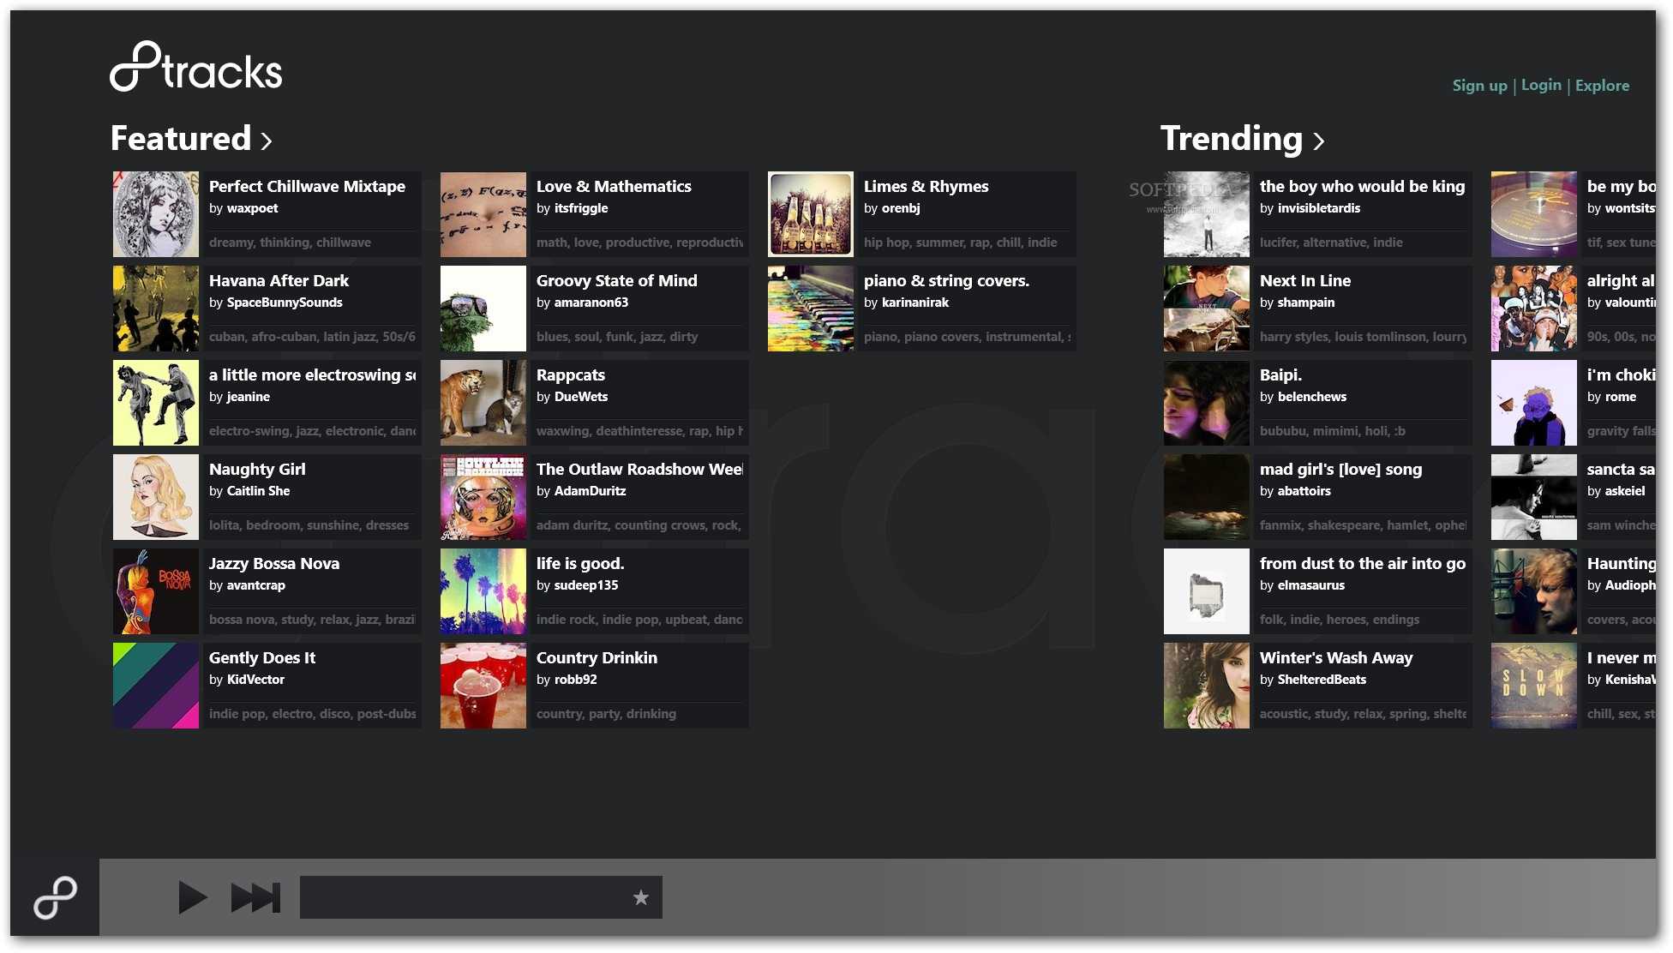Open the Limes & Rhymes mix title
This screenshot has width=1673, height=953.
coord(926,187)
